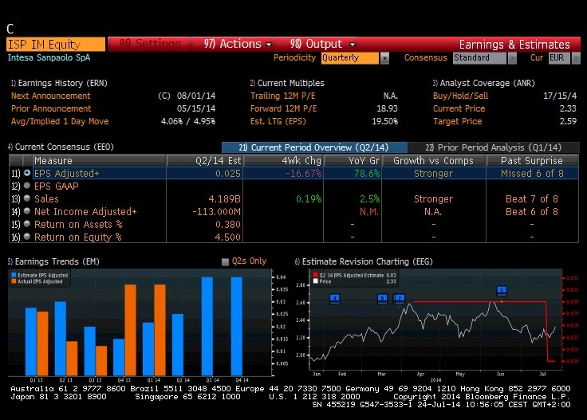The image size is (587, 420).
Task: Open 6) Estimate Revision Charting (EEG)
Action: pyautogui.click(x=364, y=261)
